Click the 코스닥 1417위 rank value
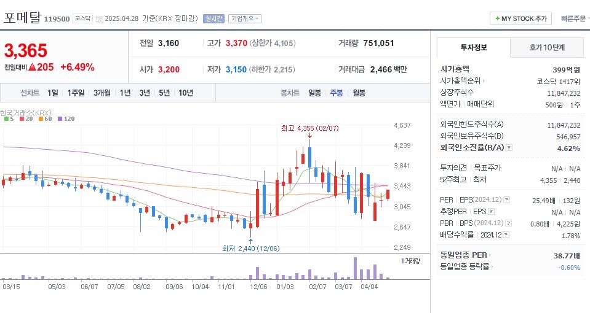The height and width of the screenshot is (313, 590). (x=559, y=82)
